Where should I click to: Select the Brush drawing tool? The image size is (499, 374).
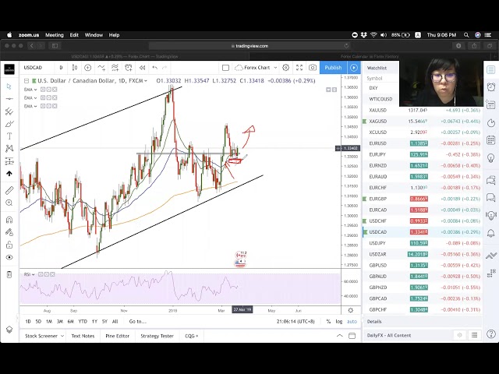tap(9, 124)
